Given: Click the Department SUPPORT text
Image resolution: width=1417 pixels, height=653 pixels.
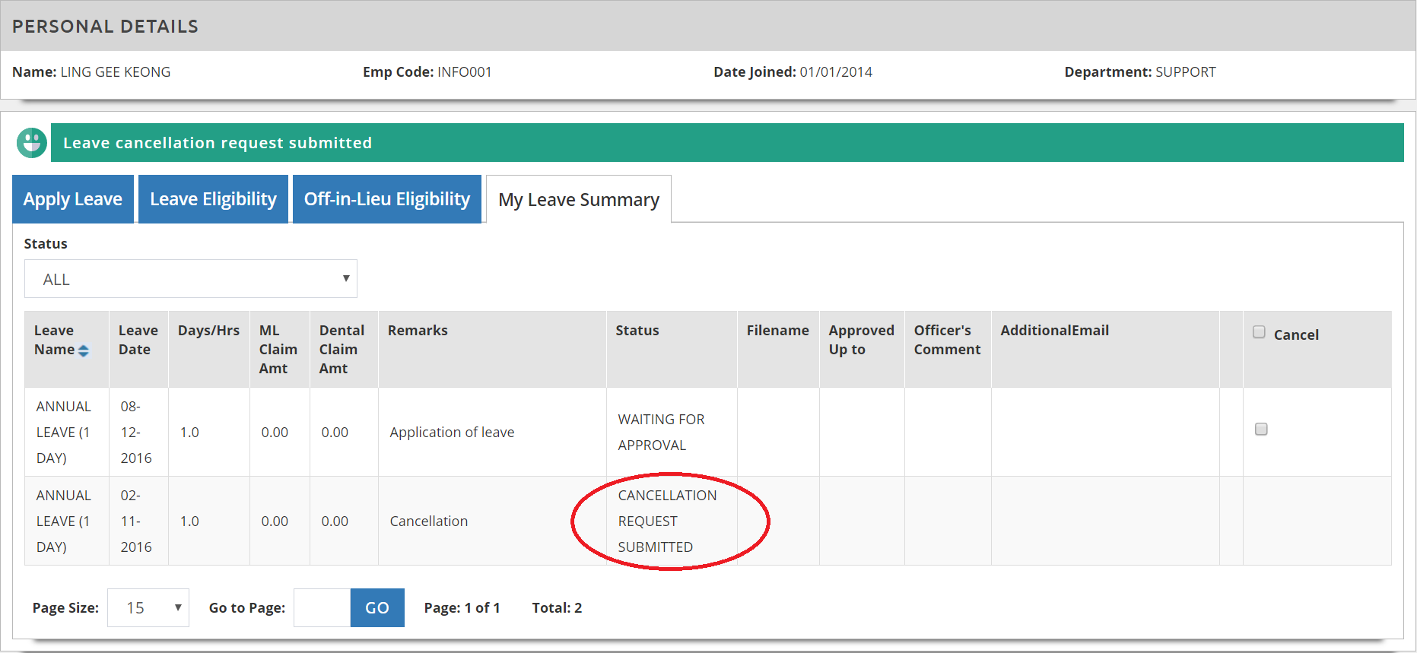Looking at the screenshot, I should point(1140,72).
